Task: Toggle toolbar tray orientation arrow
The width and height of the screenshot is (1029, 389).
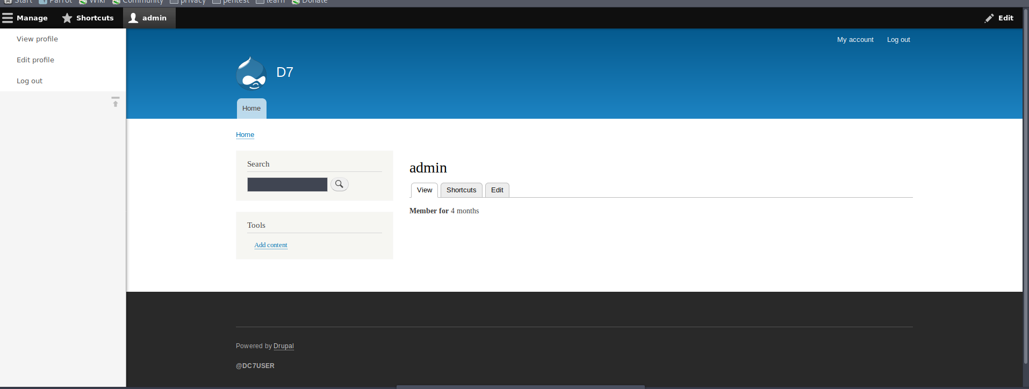Action: tap(116, 102)
